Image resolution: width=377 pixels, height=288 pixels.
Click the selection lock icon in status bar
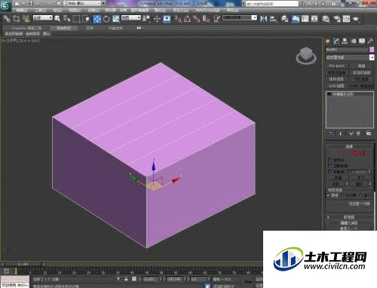pos(126,279)
